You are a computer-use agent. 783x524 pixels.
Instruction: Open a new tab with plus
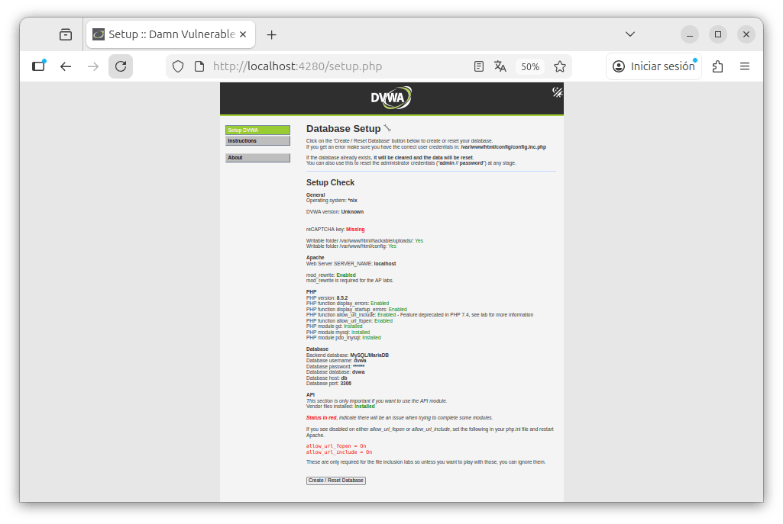pos(272,34)
